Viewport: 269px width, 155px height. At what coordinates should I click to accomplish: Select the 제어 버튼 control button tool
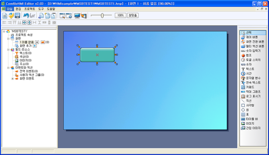pos(252,37)
